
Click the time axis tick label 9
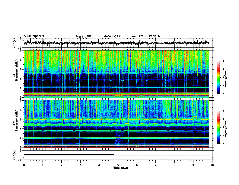point(193,165)
